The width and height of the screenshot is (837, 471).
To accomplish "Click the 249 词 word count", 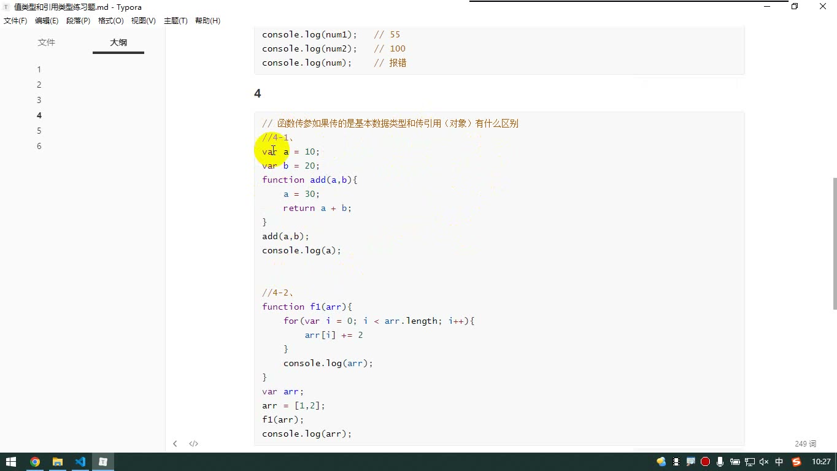I will [x=805, y=443].
